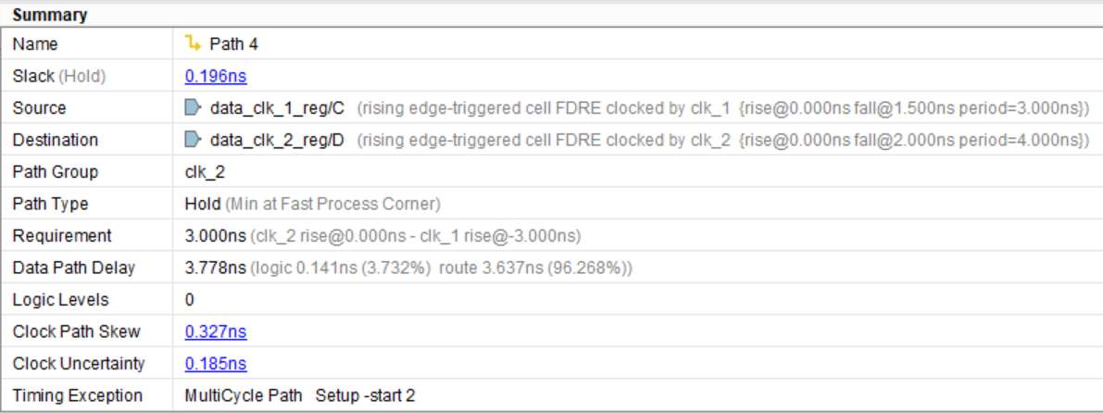Open the 0.196ns hold slack link
Image resolution: width=1103 pixels, height=413 pixels.
click(x=216, y=76)
